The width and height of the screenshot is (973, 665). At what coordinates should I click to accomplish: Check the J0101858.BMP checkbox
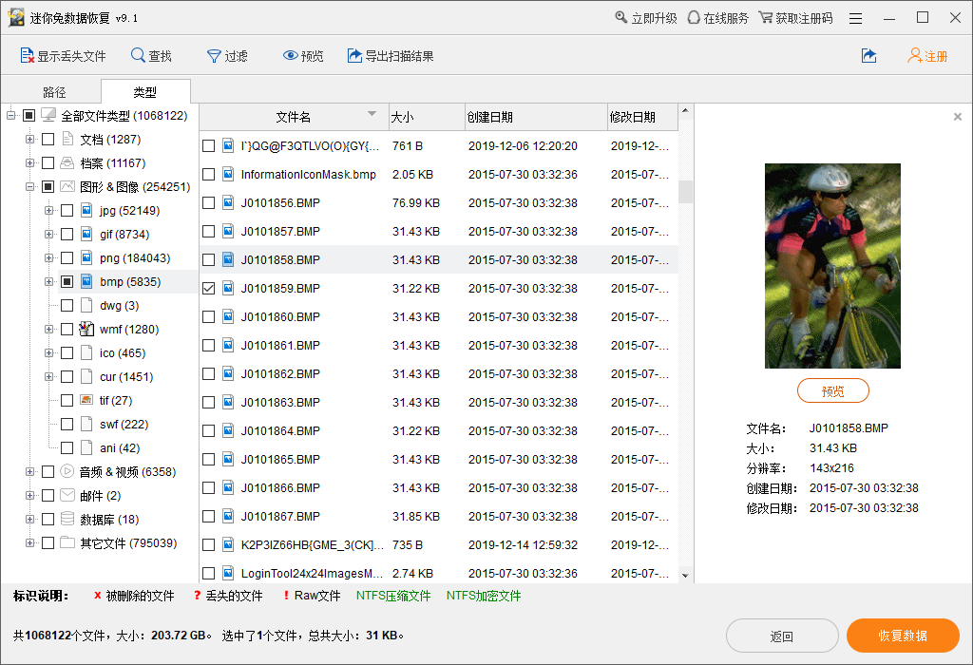[x=208, y=260]
